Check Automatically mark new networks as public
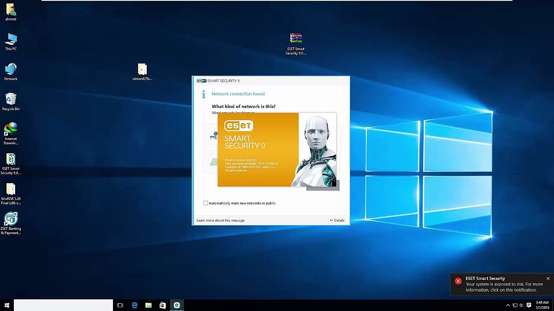The image size is (554, 311). point(206,203)
